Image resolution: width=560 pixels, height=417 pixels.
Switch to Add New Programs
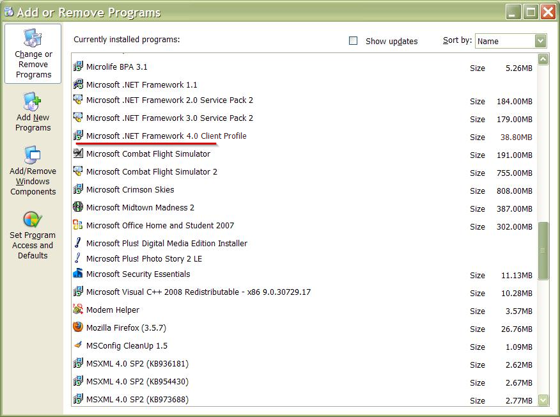click(33, 112)
